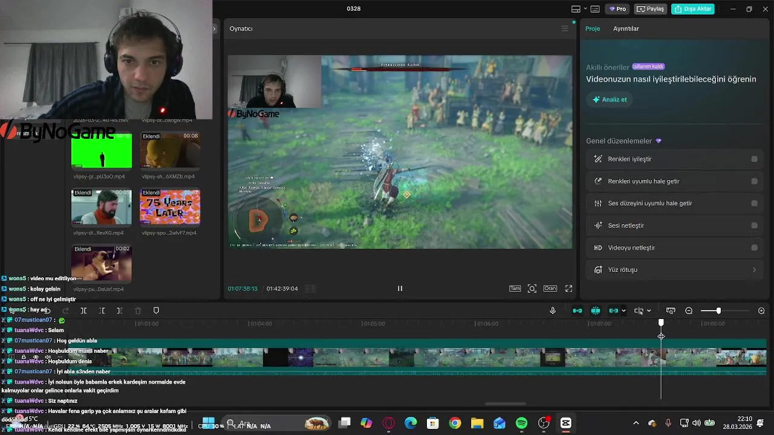Click the timeline playhead marker
The width and height of the screenshot is (774, 435).
661,324
